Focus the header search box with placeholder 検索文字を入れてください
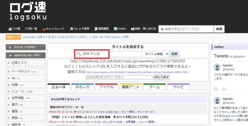Image resolution: width=248 pixels, height=126 pixels. (186, 29)
